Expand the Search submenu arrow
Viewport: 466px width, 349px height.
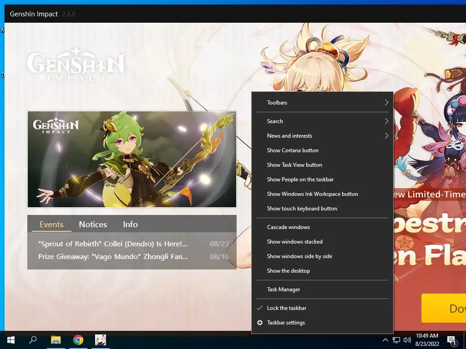386,121
